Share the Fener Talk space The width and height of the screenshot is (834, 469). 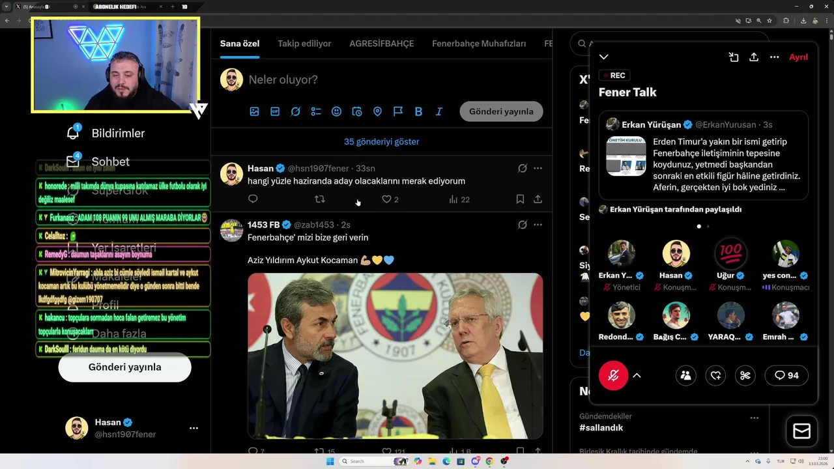754,57
